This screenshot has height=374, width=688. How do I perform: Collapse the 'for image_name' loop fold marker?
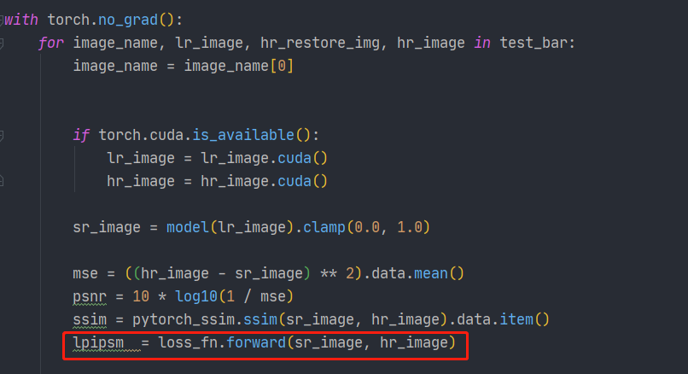click(x=2, y=43)
